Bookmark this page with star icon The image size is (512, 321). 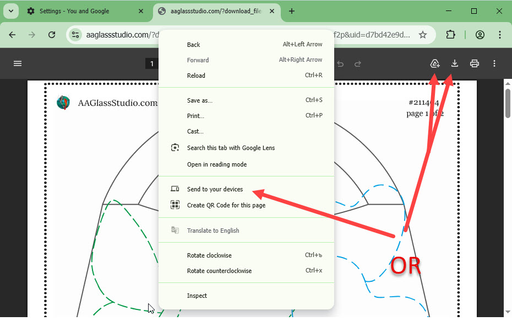point(423,35)
